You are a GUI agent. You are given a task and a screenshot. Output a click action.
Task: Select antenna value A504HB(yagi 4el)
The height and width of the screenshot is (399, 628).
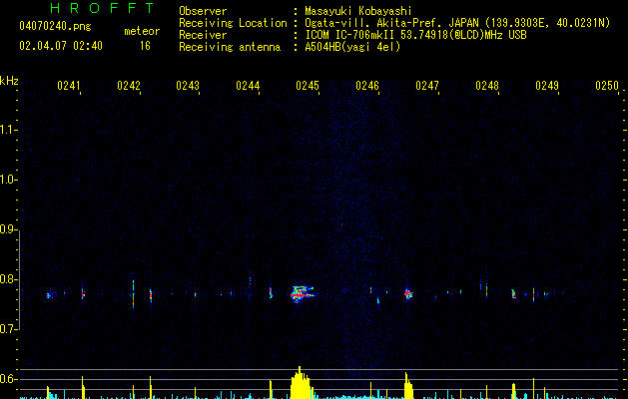pos(352,47)
